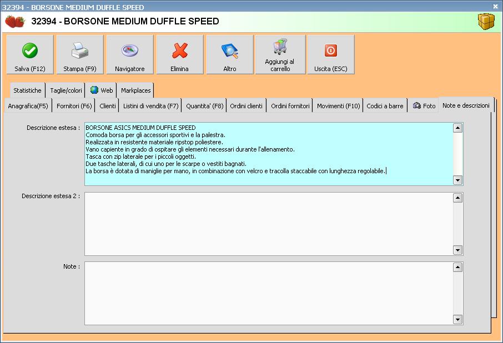Viewport: 503px width, 343px height.
Task: Click the strawberry logo icon in header
Action: [15, 21]
